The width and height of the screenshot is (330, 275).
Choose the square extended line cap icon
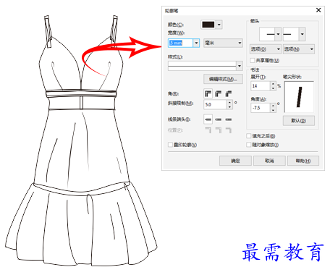(x=229, y=119)
